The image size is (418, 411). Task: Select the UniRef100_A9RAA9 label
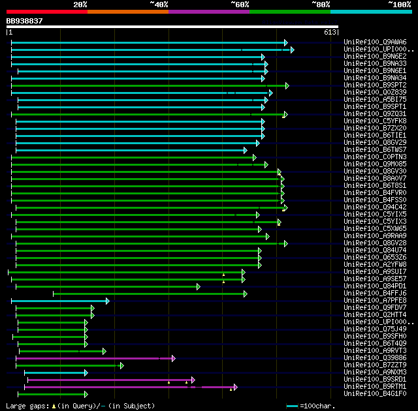coord(375,236)
